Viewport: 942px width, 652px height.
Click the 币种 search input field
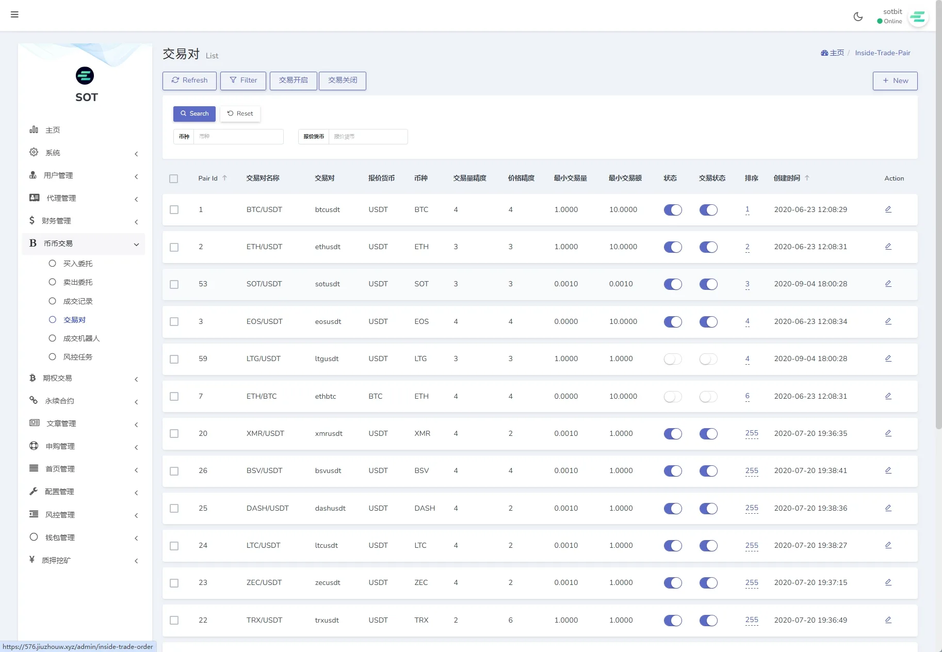tap(238, 137)
